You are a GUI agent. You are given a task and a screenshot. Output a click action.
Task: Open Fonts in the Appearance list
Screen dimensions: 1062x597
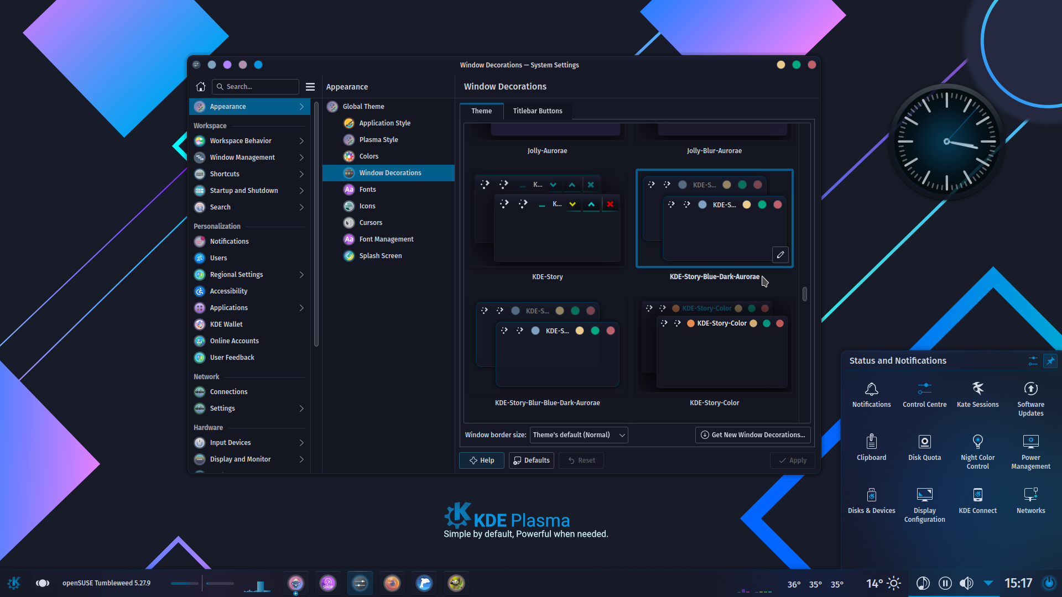(388, 190)
